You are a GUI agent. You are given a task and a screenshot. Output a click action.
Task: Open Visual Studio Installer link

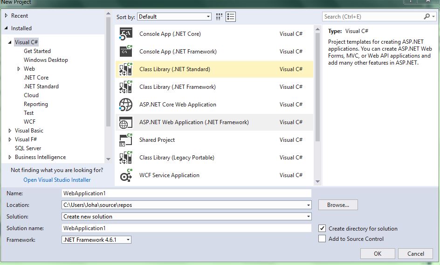pyautogui.click(x=57, y=180)
